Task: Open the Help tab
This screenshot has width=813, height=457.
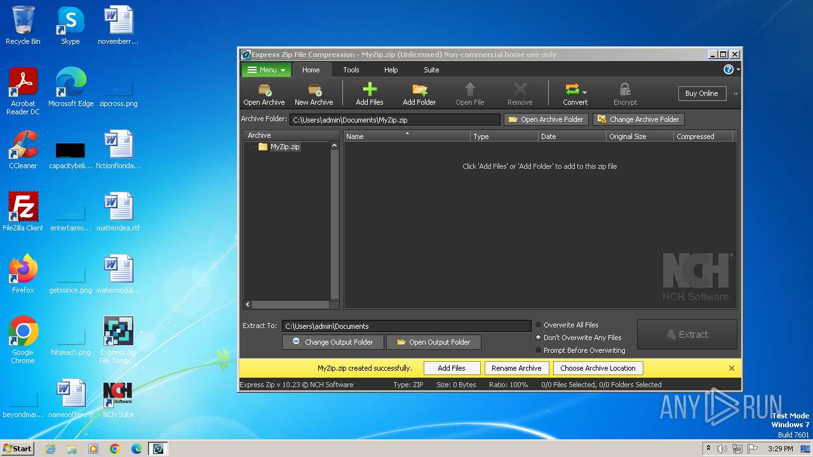Action: (391, 70)
